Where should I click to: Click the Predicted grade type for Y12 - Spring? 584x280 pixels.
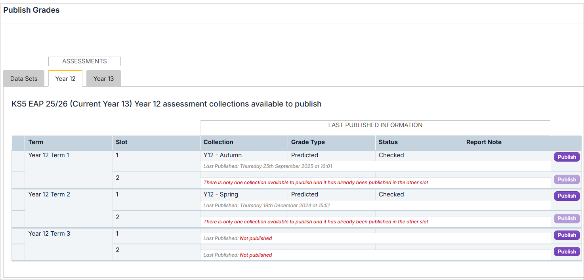click(x=304, y=194)
